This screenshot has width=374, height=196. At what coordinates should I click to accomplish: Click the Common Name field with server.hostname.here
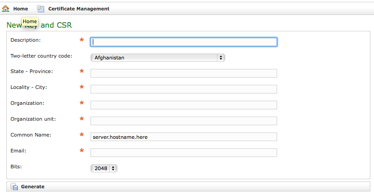point(183,137)
